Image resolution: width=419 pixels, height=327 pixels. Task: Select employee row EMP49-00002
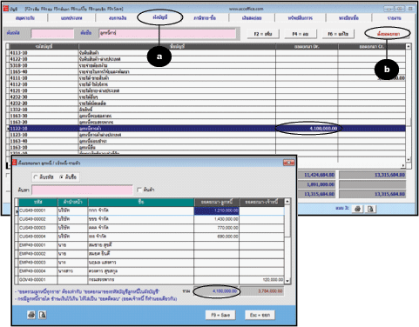[152, 254]
